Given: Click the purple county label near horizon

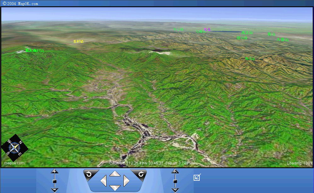Looking at the screenshot, I should pyautogui.click(x=207, y=29).
